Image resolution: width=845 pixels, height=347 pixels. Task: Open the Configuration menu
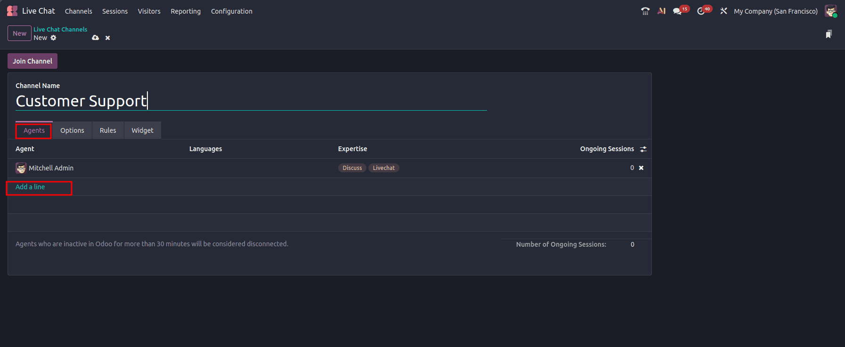(x=232, y=11)
